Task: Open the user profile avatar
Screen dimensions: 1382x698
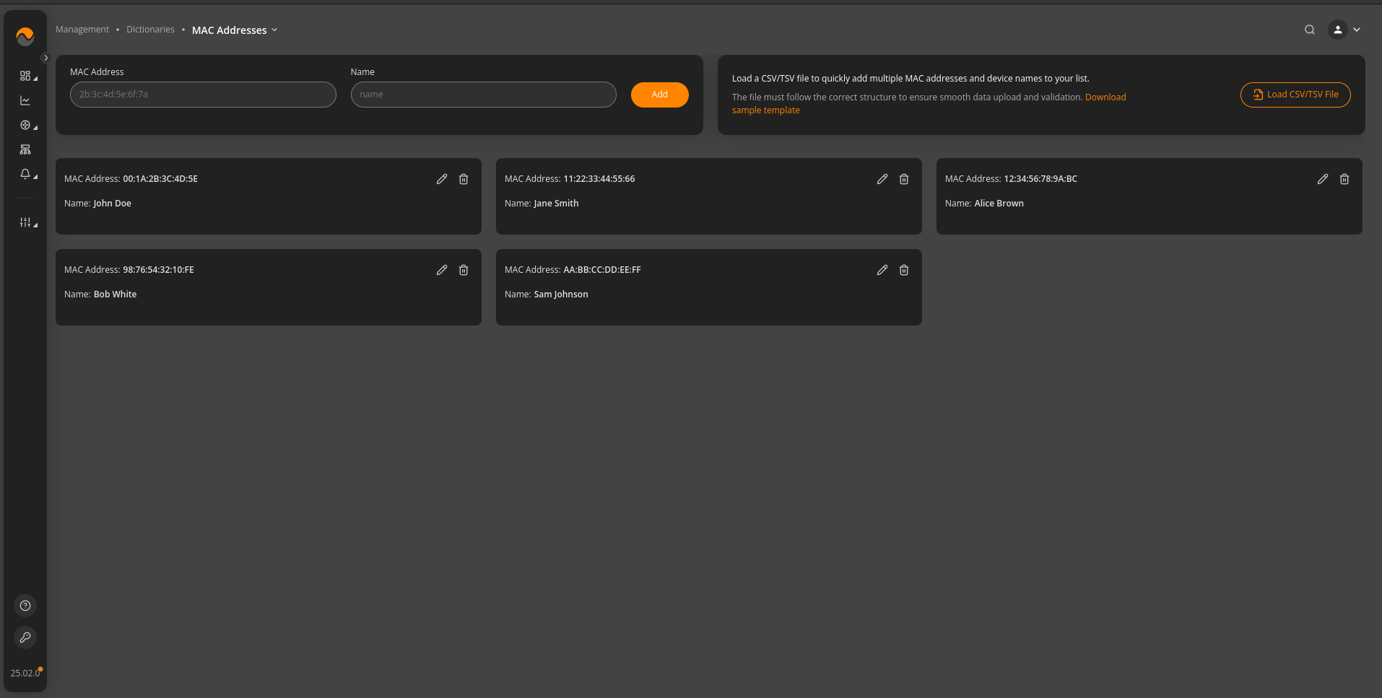Action: (x=1337, y=30)
